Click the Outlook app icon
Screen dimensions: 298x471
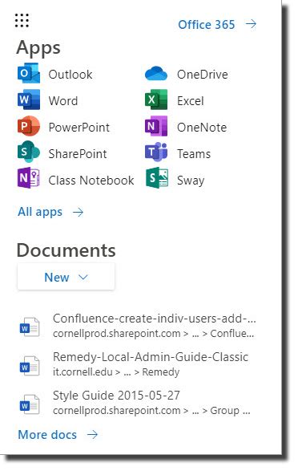point(29,73)
